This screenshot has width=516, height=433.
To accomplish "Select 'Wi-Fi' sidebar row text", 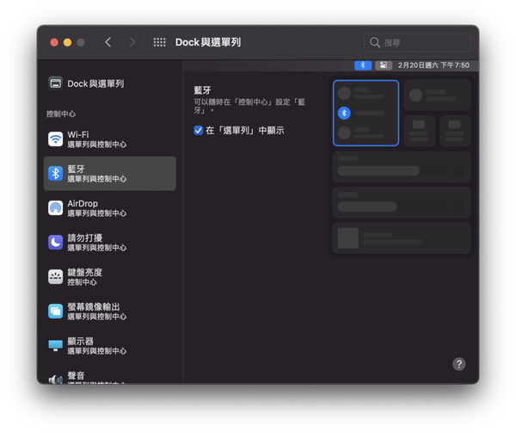I will [78, 134].
